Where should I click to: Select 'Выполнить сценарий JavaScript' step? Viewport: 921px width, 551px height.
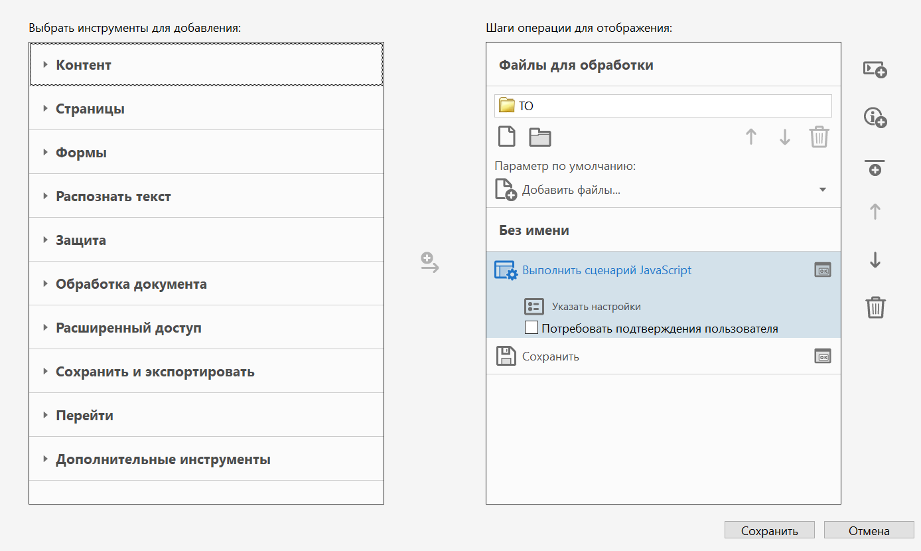[x=606, y=270]
